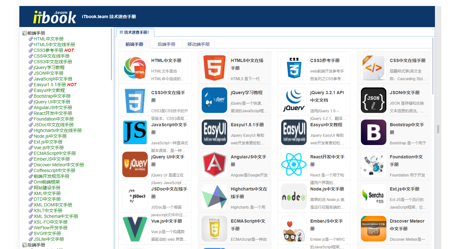Open the ECMAScript yellow shield icon
Viewport: 461px width, 249px height.
[x=214, y=229]
